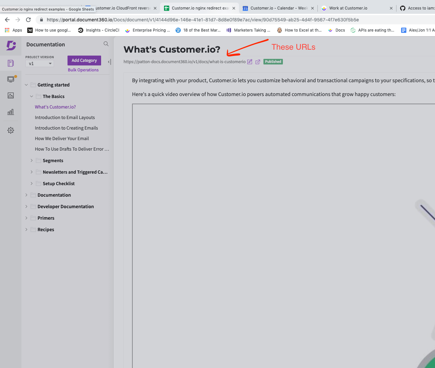Click the browser address bar URL
The height and width of the screenshot is (368, 435).
pos(203,20)
